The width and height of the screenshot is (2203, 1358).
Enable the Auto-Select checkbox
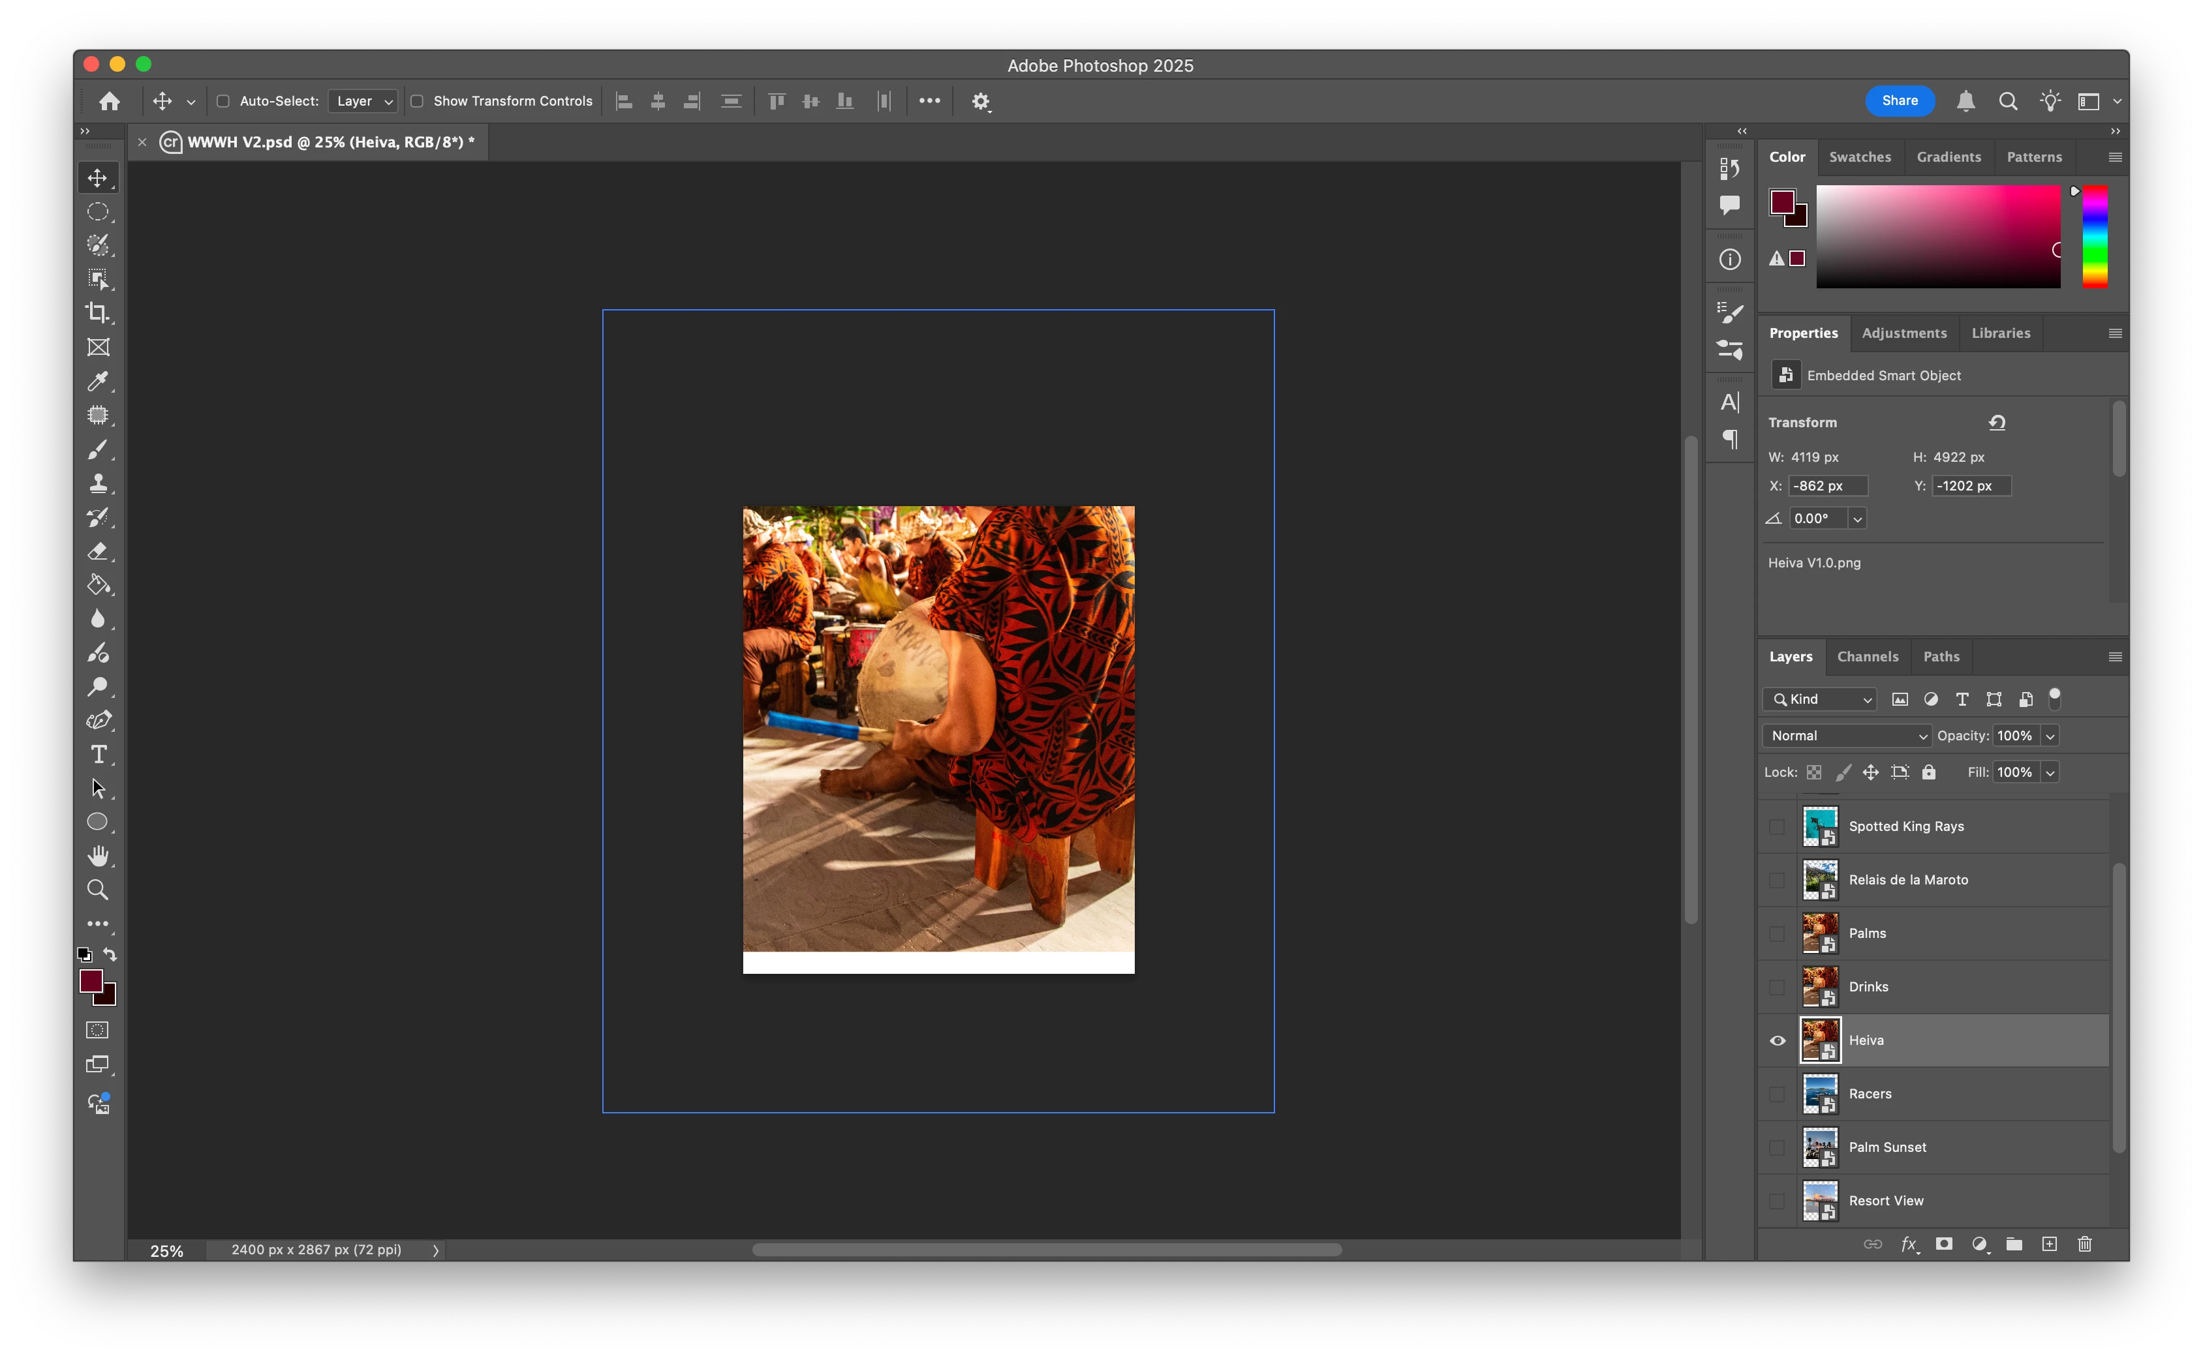(x=223, y=102)
